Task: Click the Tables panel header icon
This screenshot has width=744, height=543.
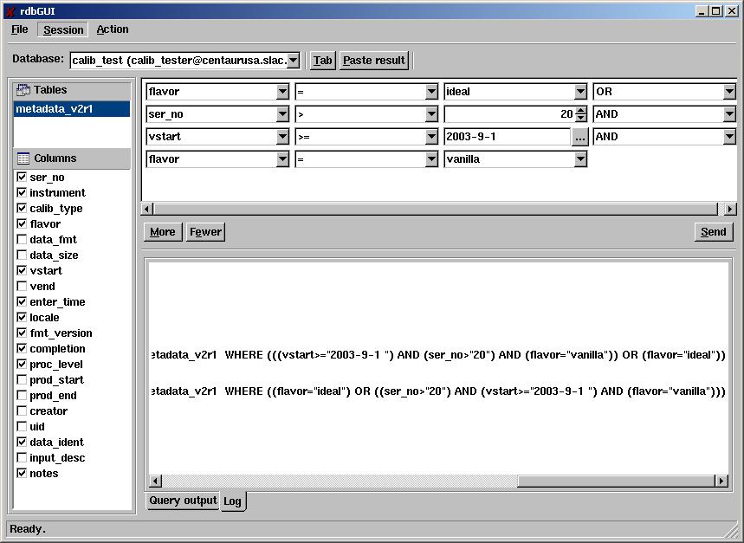Action: point(23,90)
